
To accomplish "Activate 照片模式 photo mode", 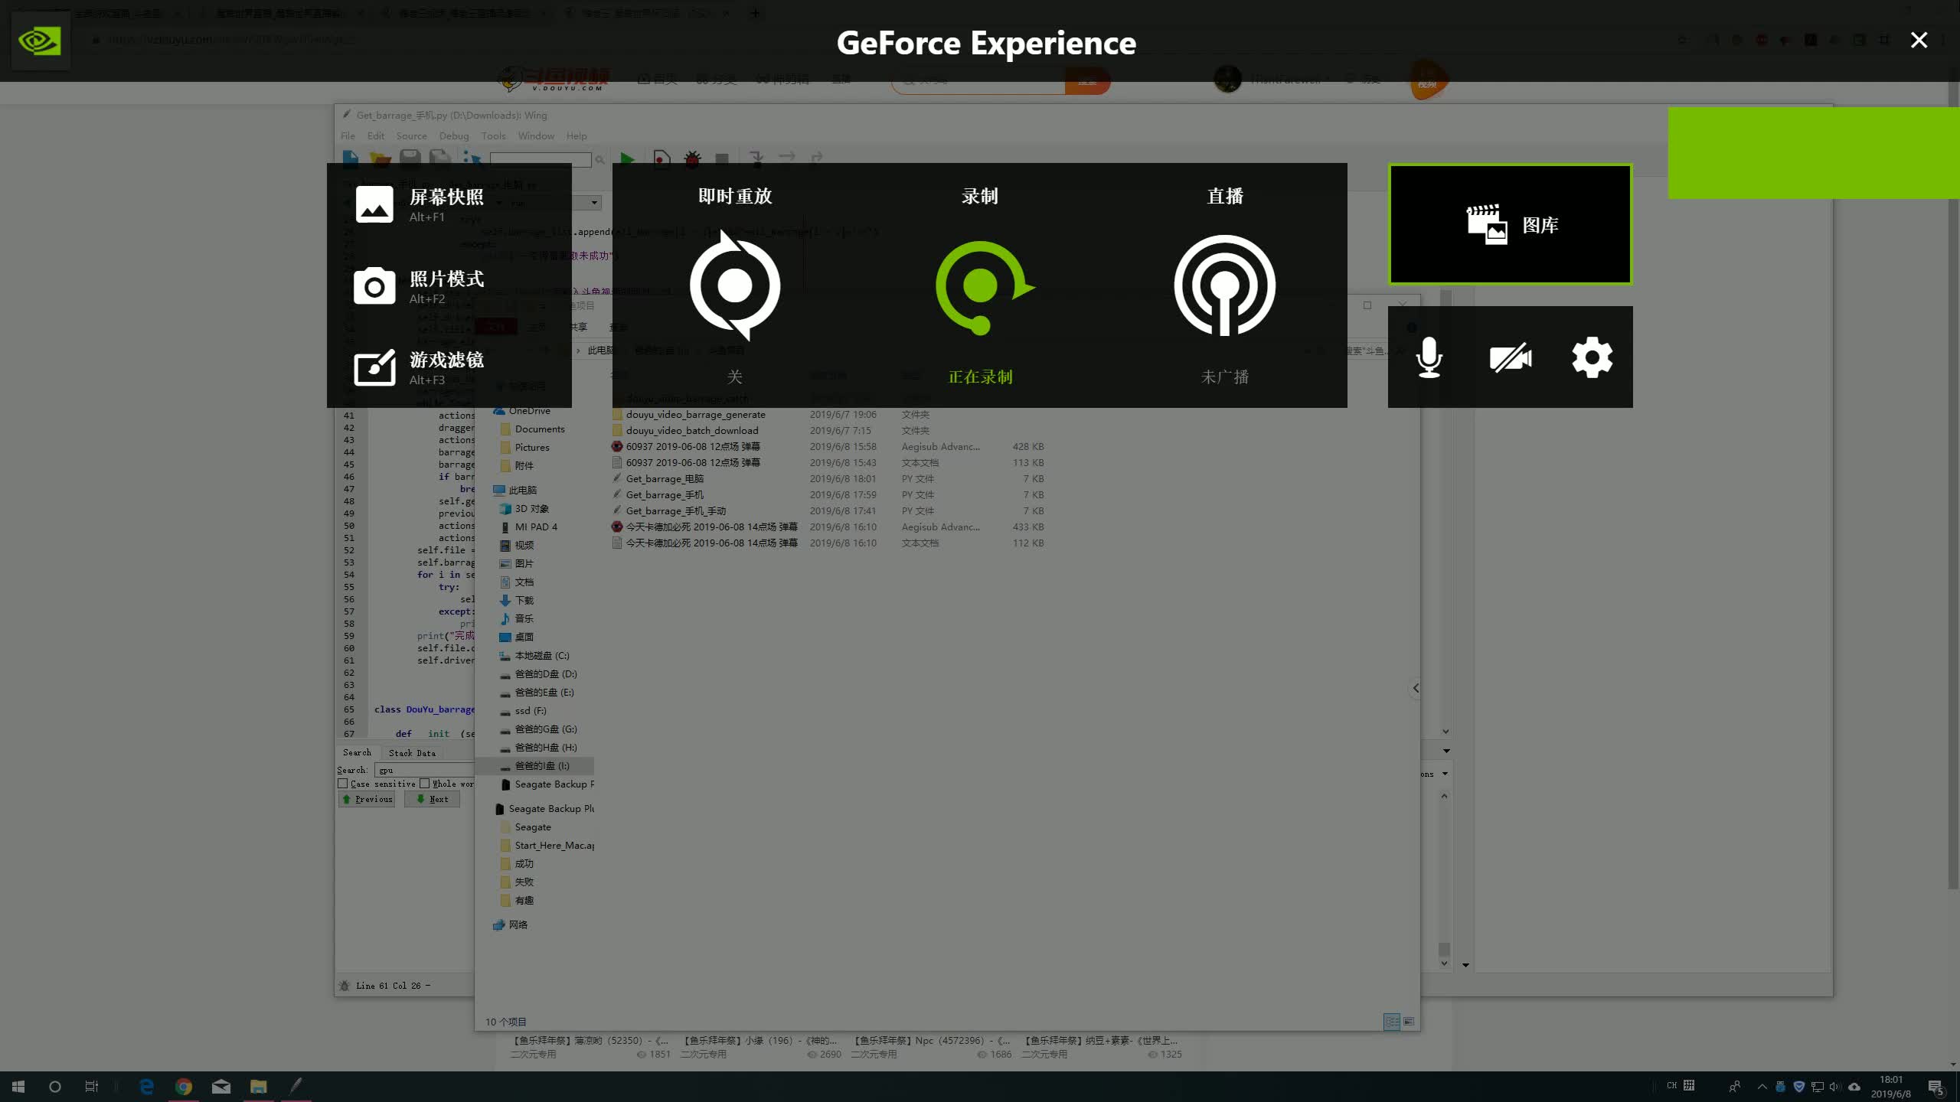I will [x=420, y=286].
